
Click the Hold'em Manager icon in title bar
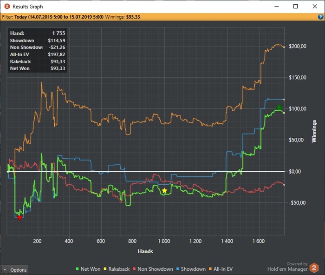pyautogui.click(x=7, y=7)
